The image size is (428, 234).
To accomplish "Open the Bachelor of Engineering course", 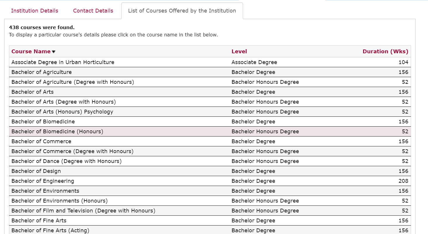I will click(43, 181).
